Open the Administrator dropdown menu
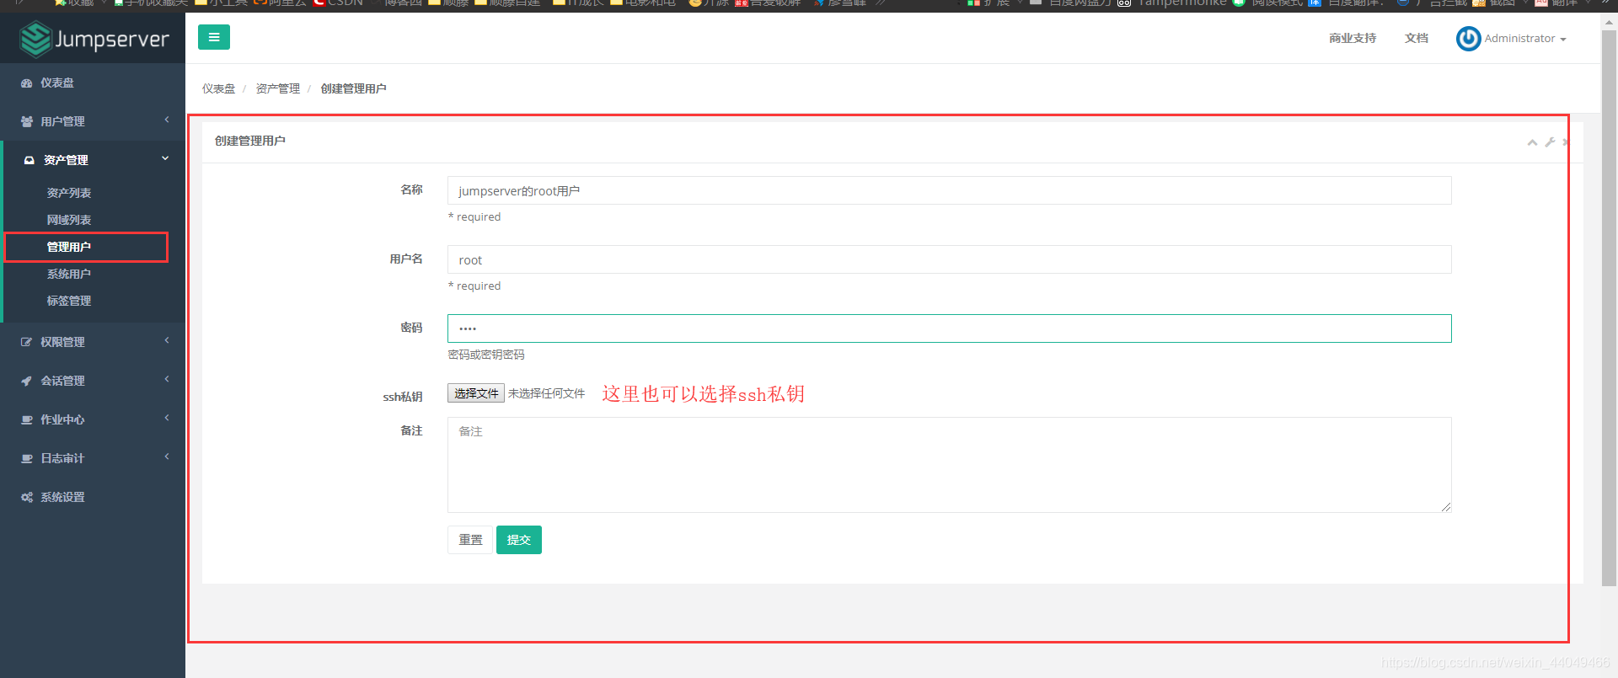The height and width of the screenshot is (678, 1618). [x=1524, y=39]
